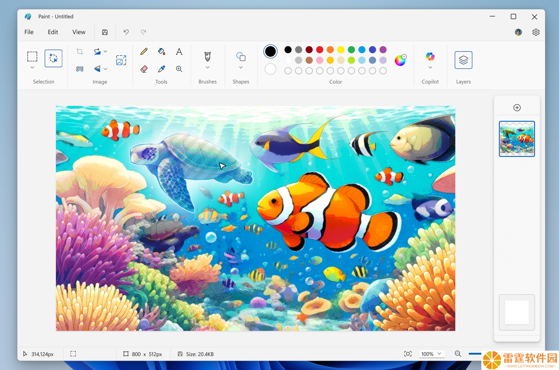Screen dimensions: 559x370
Task: Choose the Brushes tool icon
Action: tap(208, 57)
